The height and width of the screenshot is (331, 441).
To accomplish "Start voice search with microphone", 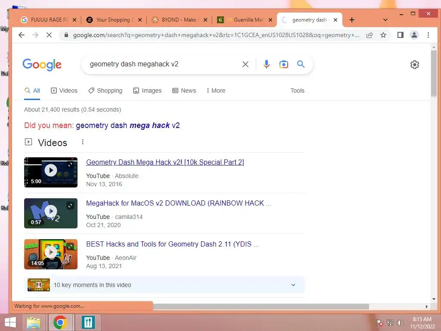I will [x=266, y=64].
